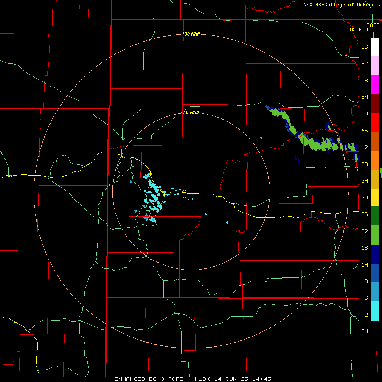
Task: Click the "54" legend value
Action: coord(365,97)
